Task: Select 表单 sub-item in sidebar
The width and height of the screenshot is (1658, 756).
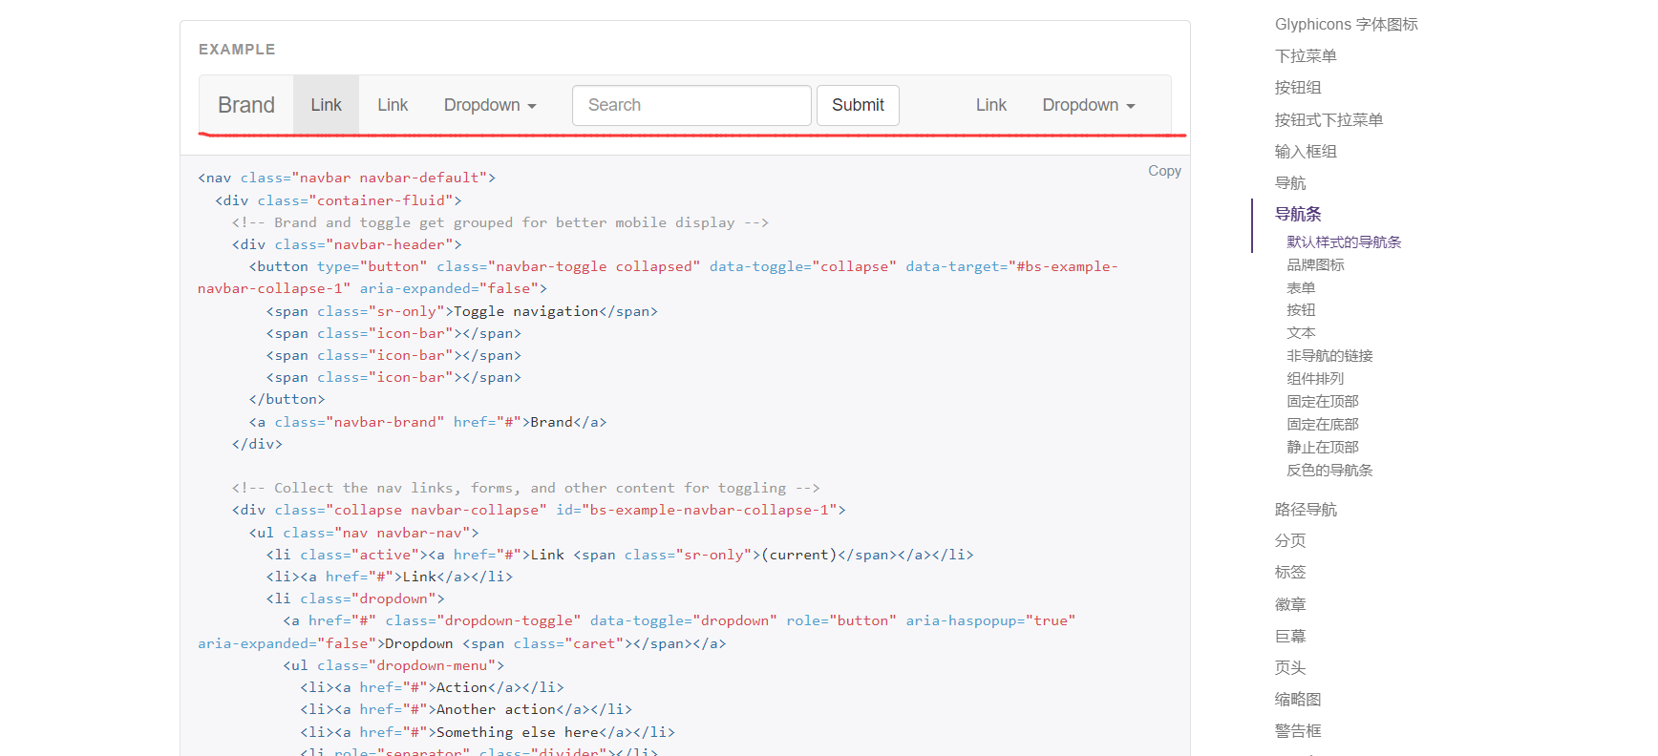Action: (x=1301, y=288)
